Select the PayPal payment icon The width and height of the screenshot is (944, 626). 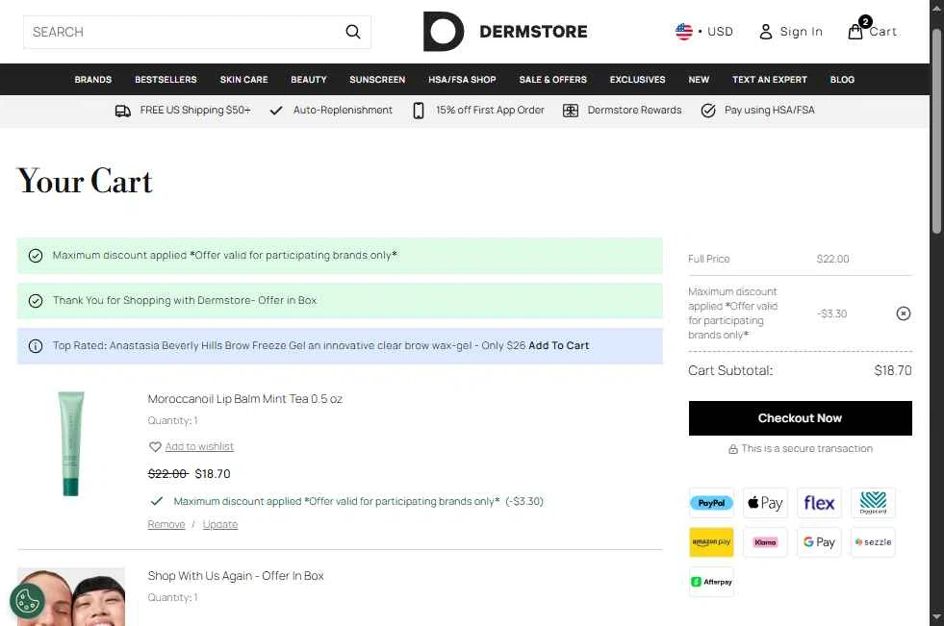coord(711,503)
